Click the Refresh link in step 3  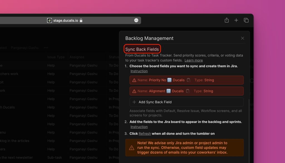tap(145, 134)
